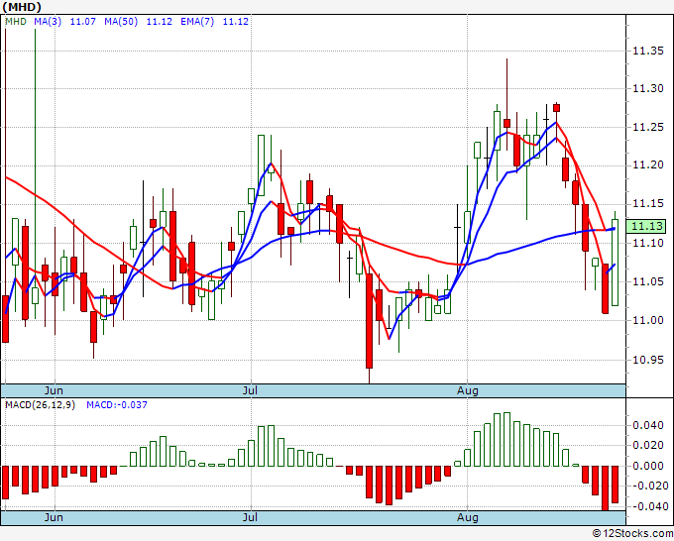The image size is (674, 541).
Task: Click the EMA(7) legend label
Action: (197, 22)
